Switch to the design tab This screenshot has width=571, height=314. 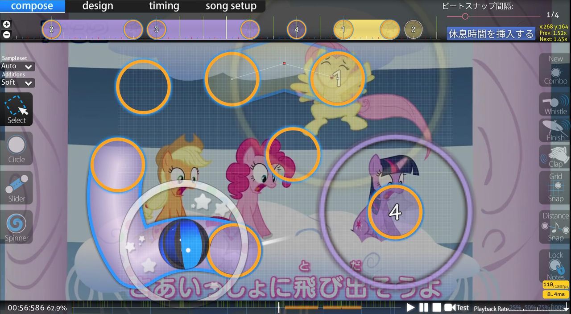click(97, 6)
